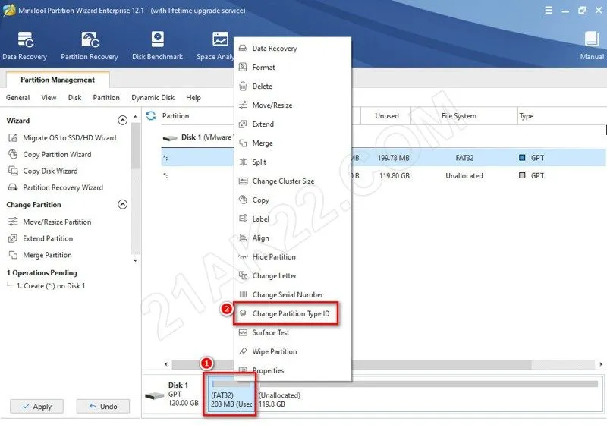Open the Copy Disk Wizard
607x431 pixels.
[50, 171]
